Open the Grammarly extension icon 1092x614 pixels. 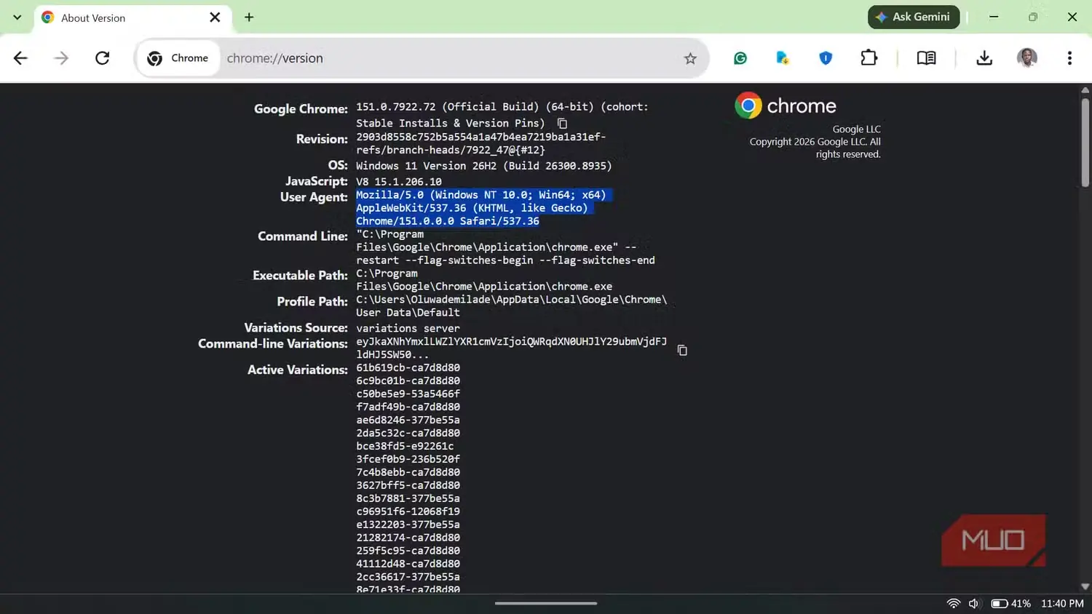click(x=740, y=58)
